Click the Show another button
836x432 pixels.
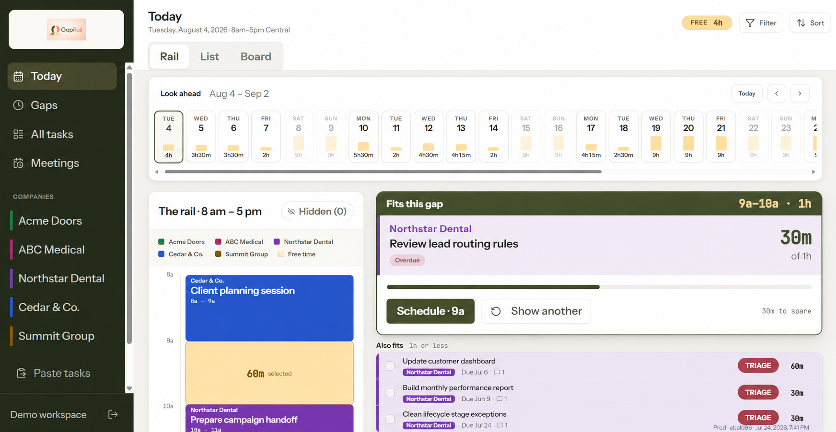click(x=536, y=311)
